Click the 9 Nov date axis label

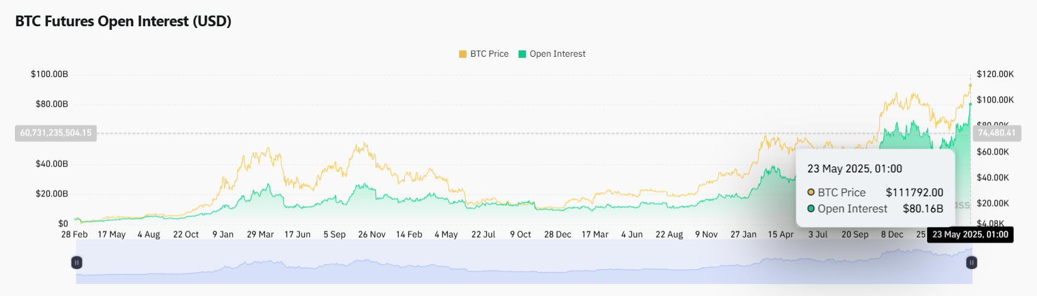pos(706,235)
